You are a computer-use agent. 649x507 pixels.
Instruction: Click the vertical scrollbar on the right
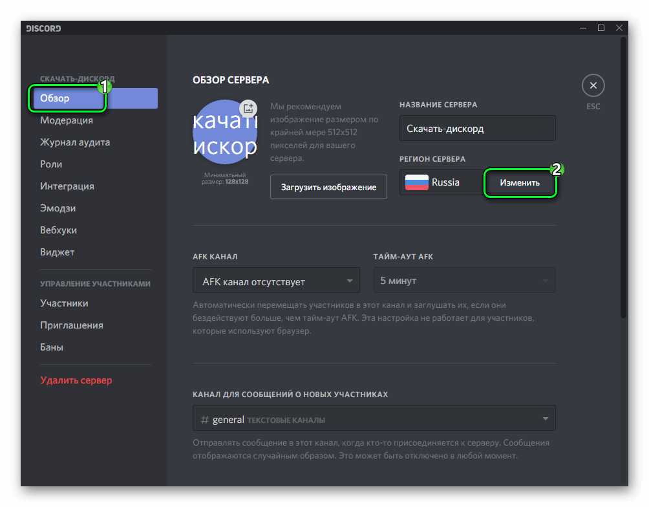coord(623,178)
